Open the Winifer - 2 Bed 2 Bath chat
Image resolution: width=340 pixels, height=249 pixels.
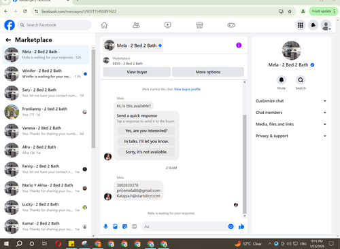46,74
